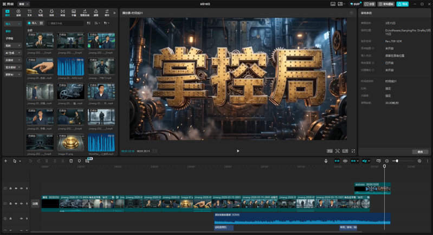The image size is (433, 235).
Task: Open the selection tool dropdown arrow
Action: click(20, 161)
